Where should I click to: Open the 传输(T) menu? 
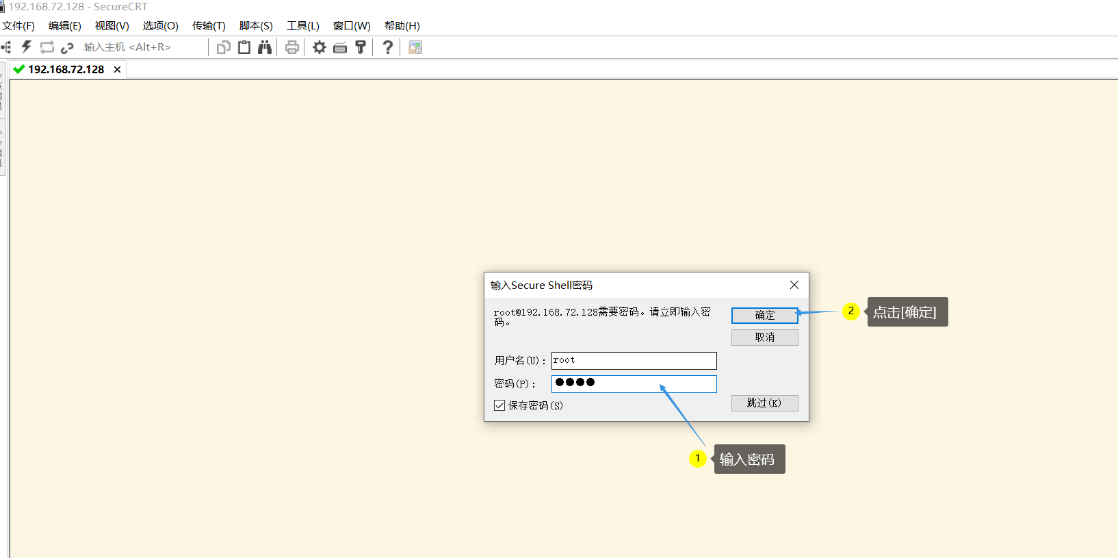[209, 26]
